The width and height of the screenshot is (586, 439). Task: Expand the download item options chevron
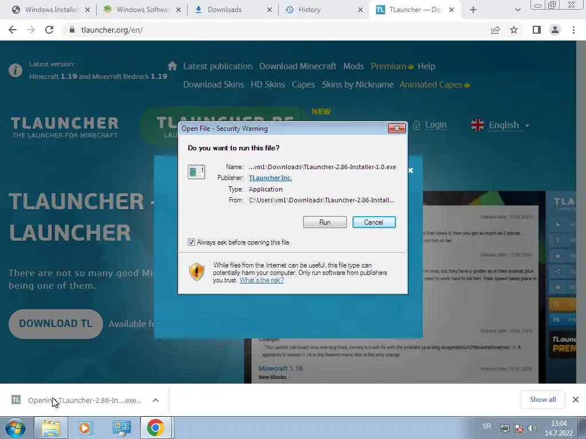(156, 400)
